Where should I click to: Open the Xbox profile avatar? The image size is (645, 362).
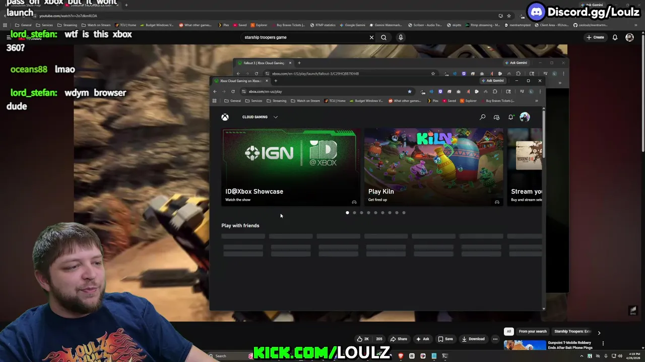tap(525, 117)
